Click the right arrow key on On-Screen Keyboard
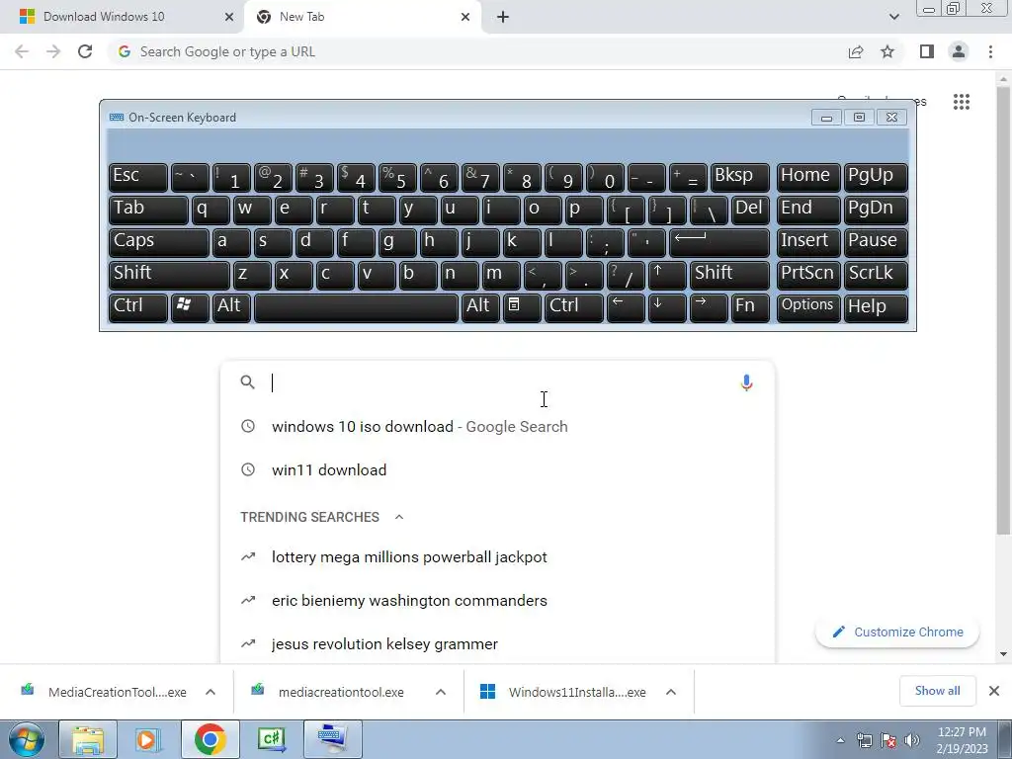This screenshot has width=1012, height=759. click(708, 307)
